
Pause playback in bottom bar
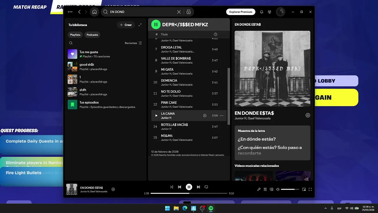[x=189, y=187]
